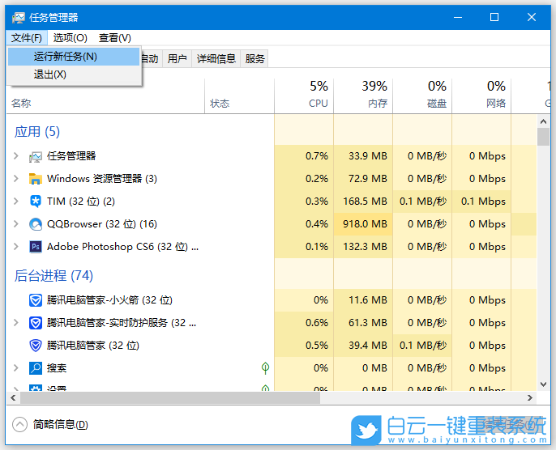Sort by the 内存 column header
This screenshot has width=556, height=450.
click(363, 96)
